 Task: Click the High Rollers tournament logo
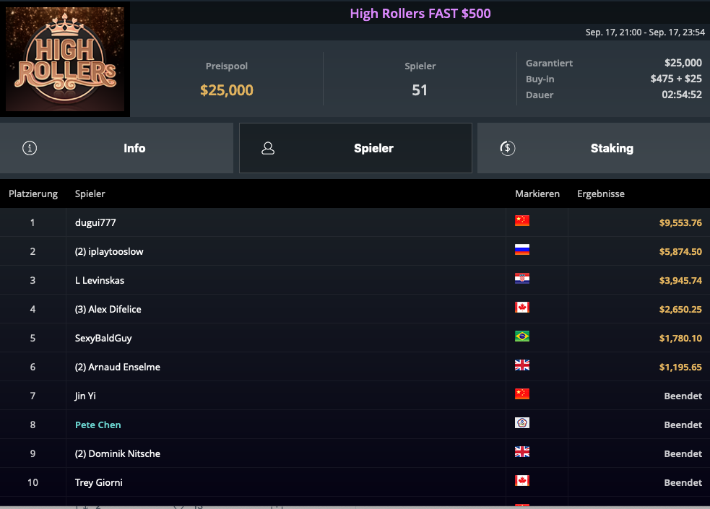point(65,59)
